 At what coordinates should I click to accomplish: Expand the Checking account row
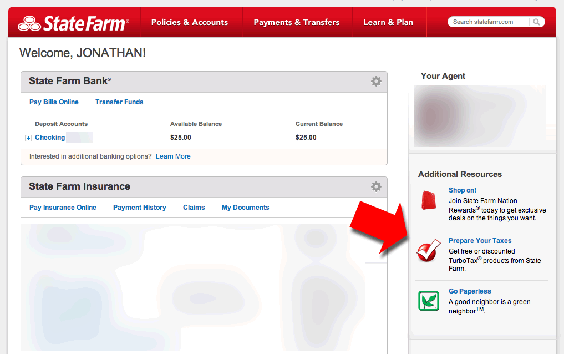[x=28, y=138]
